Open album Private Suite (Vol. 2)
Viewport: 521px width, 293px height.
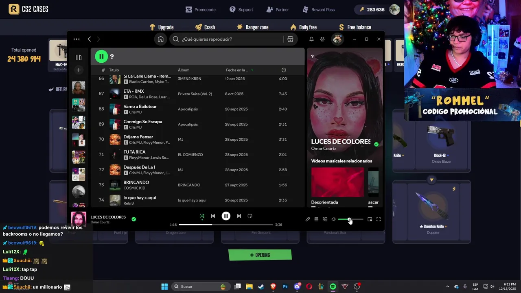pyautogui.click(x=195, y=94)
